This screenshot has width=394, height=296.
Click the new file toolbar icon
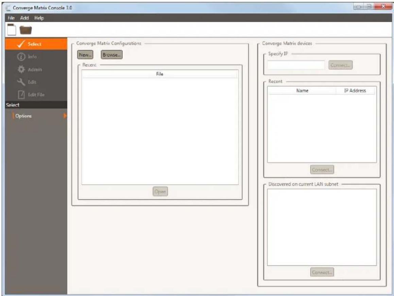click(x=12, y=29)
